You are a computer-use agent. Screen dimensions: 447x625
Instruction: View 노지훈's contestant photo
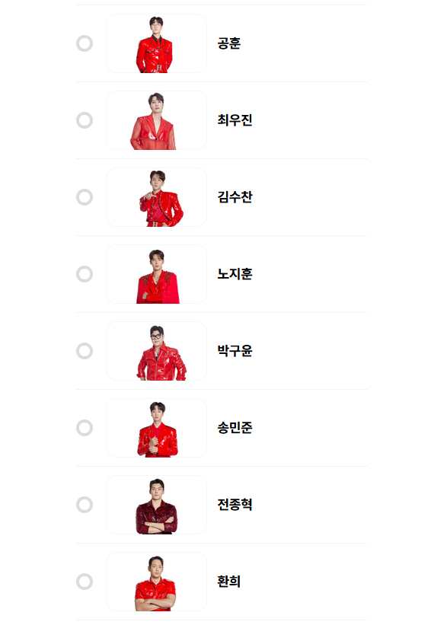156,274
